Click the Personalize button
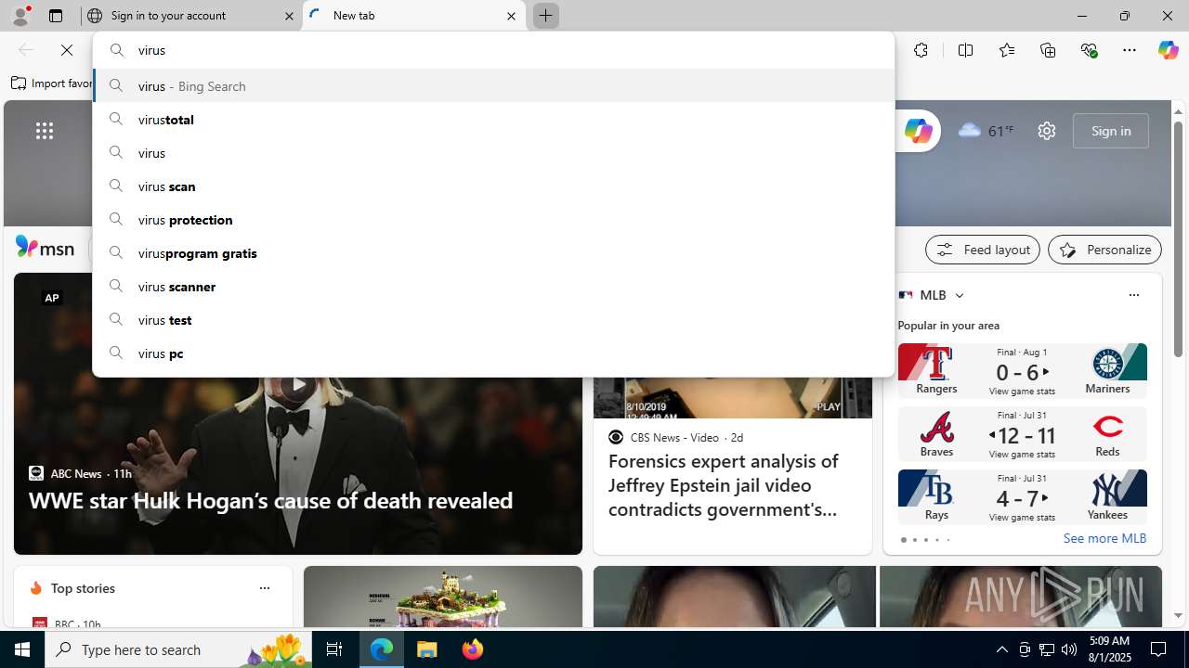 1104,250
